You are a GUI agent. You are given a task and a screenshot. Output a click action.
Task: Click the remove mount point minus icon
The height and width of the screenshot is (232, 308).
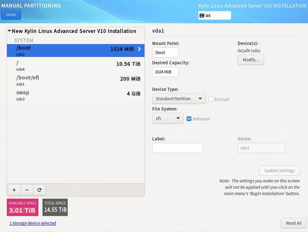click(x=27, y=190)
